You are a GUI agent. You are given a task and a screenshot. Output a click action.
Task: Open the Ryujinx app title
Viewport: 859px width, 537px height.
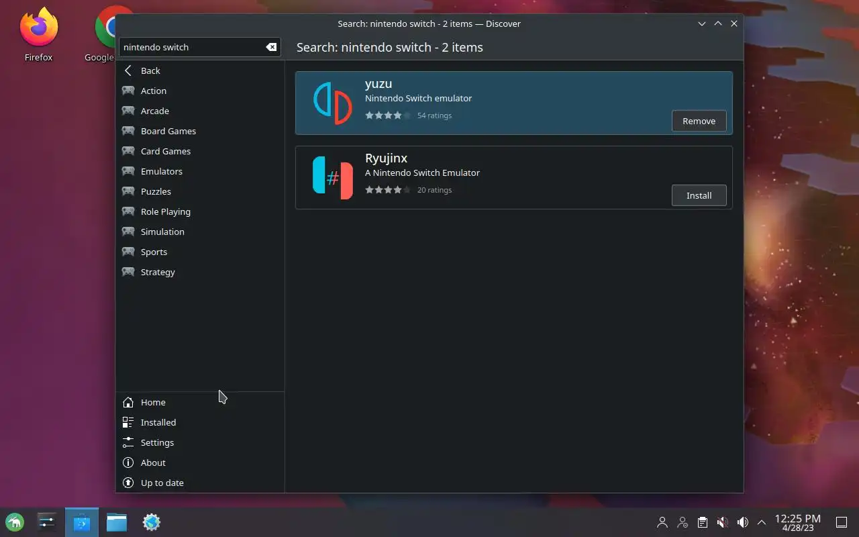tap(386, 158)
